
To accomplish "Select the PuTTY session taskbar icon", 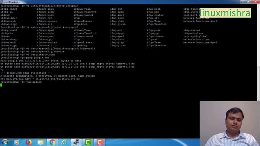I will (76, 142).
